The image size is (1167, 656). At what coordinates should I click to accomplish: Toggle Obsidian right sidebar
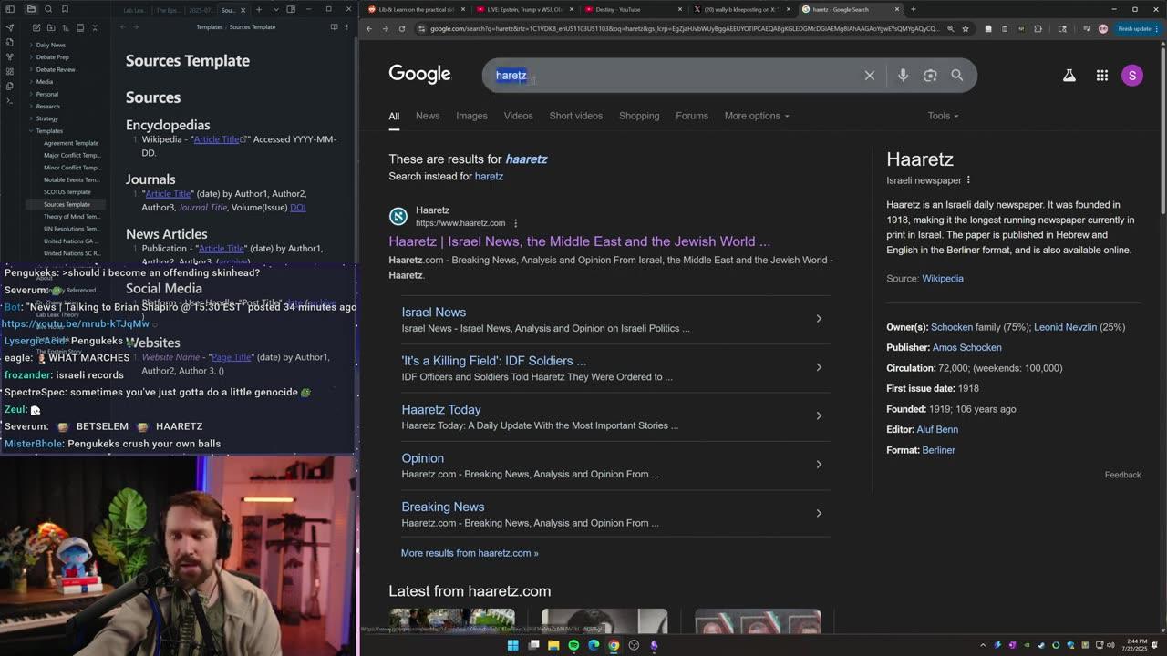click(x=291, y=9)
